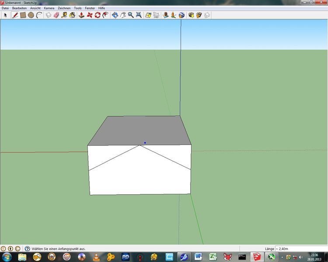Click the Add Location icon
Viewport: 328px width, 262px height.
(148, 15)
